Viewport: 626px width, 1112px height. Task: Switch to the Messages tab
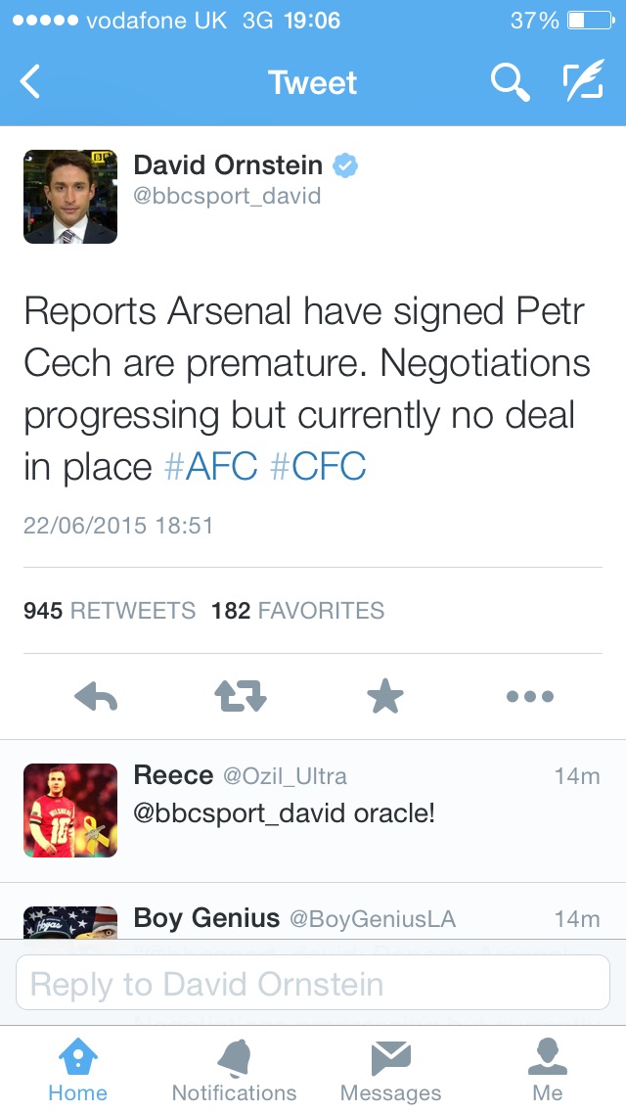390,1070
